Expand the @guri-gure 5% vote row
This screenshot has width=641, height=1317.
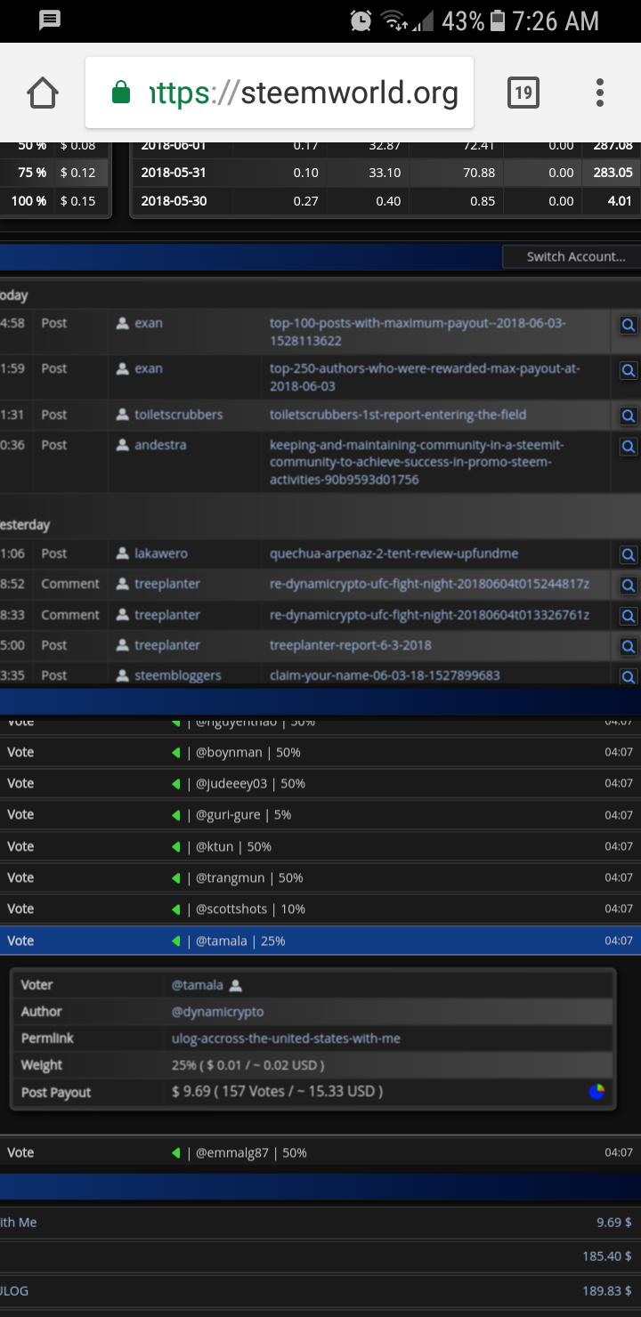tap(320, 815)
